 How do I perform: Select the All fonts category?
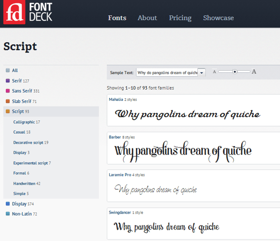point(15,70)
